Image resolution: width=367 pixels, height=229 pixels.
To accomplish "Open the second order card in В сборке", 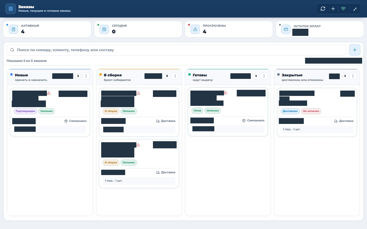I will [139, 164].
